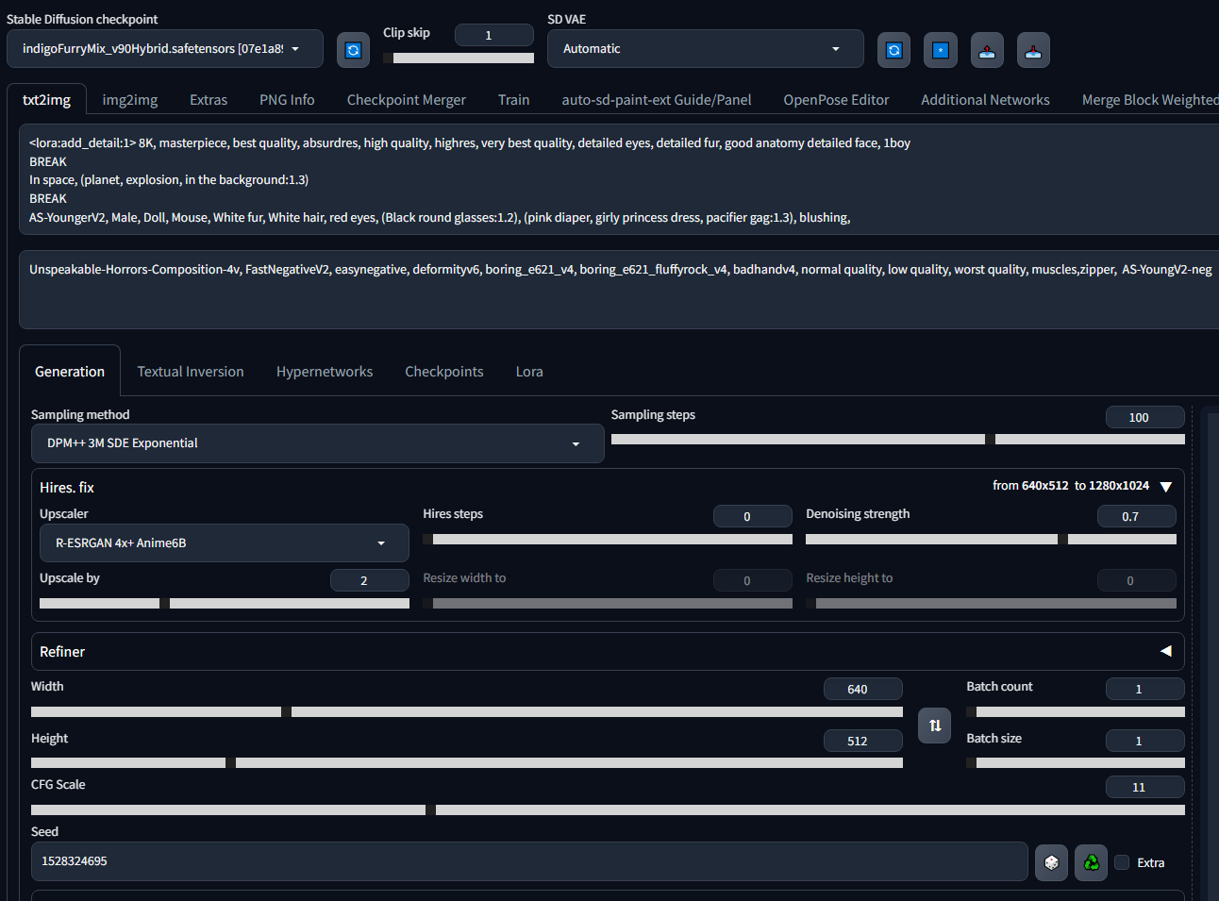The width and height of the screenshot is (1219, 901).
Task: Click the CFG Scale slider
Action: point(608,809)
